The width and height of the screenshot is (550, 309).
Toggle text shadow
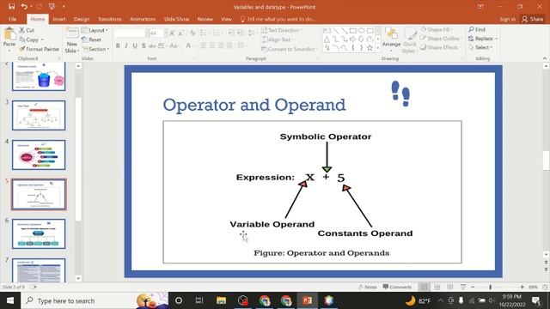point(144,45)
